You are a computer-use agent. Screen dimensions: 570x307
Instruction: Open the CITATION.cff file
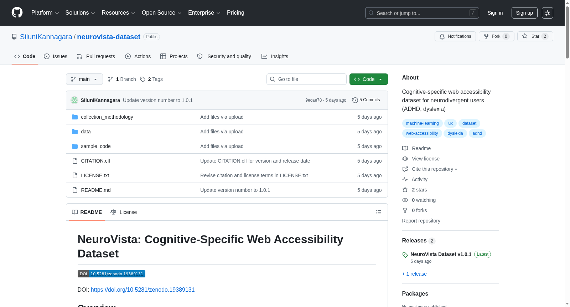tap(95, 161)
